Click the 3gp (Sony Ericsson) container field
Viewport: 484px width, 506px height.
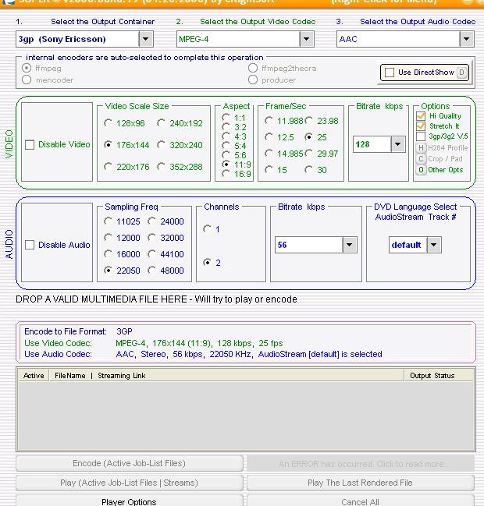click(x=77, y=39)
